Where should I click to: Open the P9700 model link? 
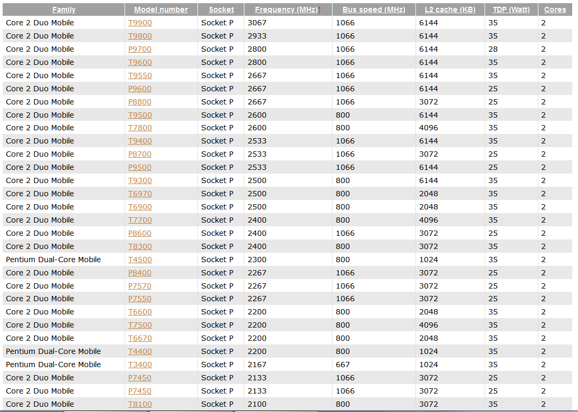pyautogui.click(x=140, y=50)
